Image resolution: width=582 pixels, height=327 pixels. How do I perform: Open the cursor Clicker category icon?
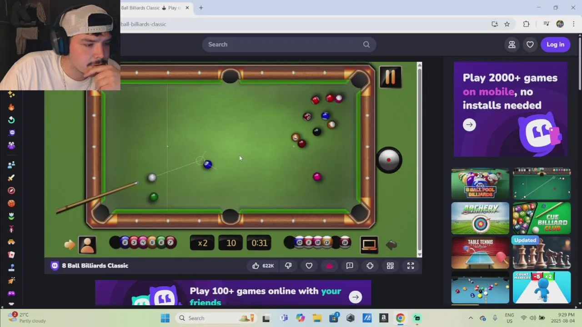[x=11, y=280]
